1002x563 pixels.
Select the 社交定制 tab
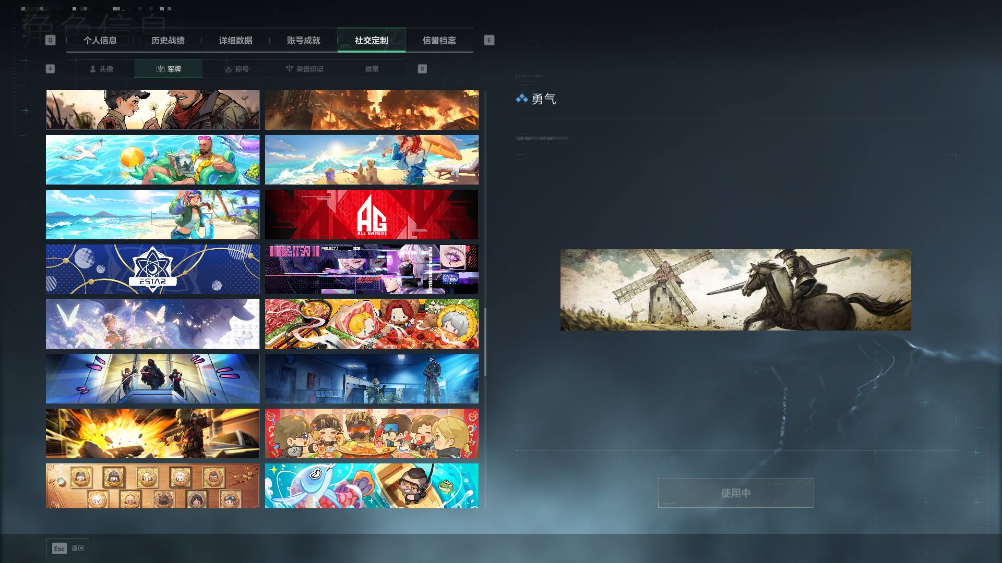click(371, 40)
